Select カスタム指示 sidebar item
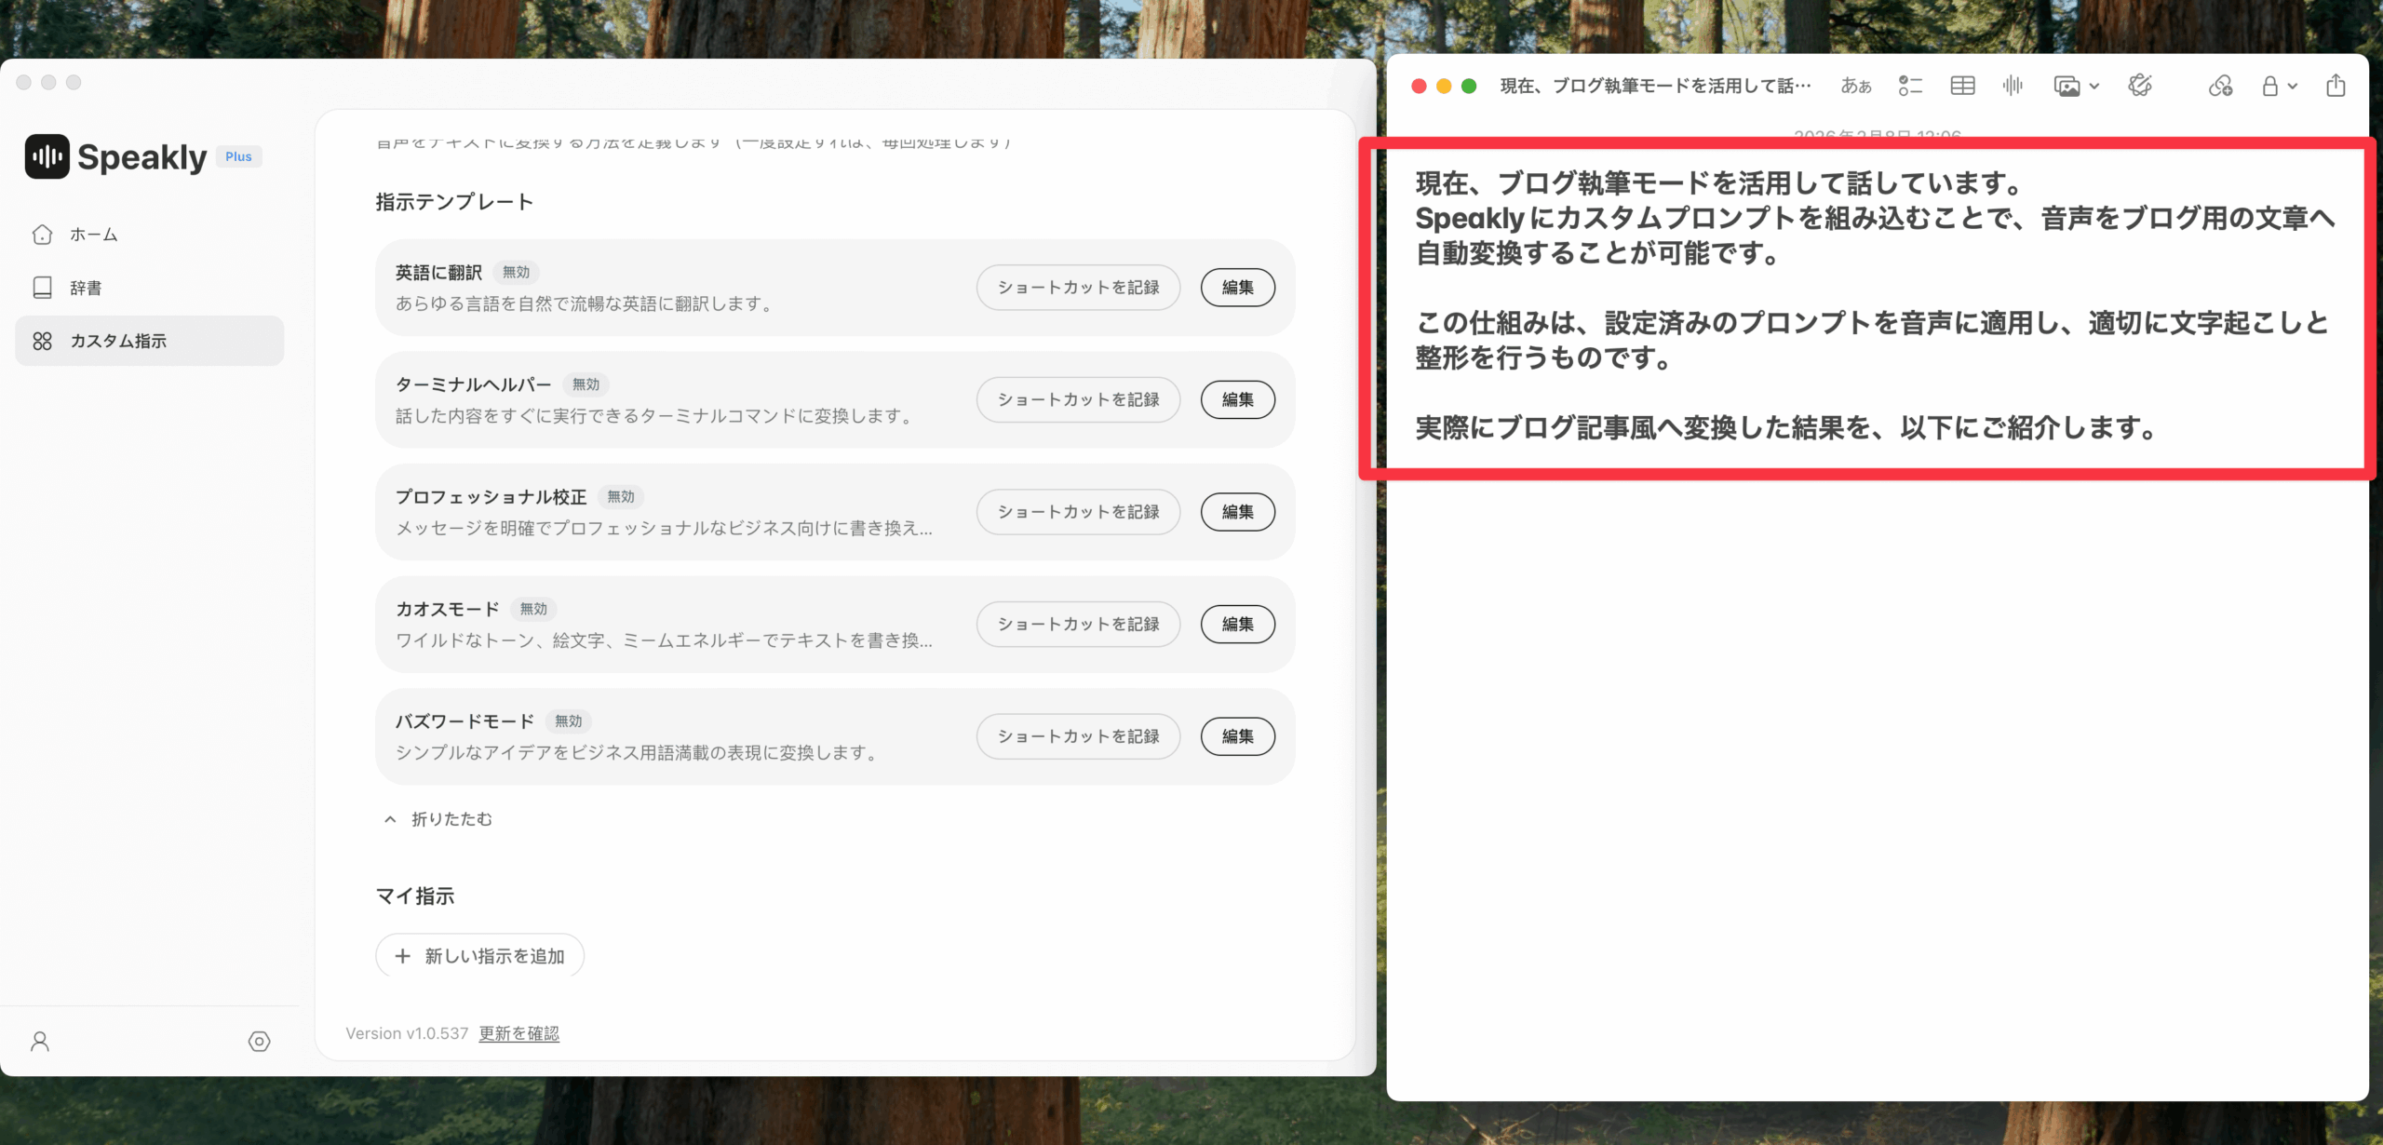 (x=118, y=341)
